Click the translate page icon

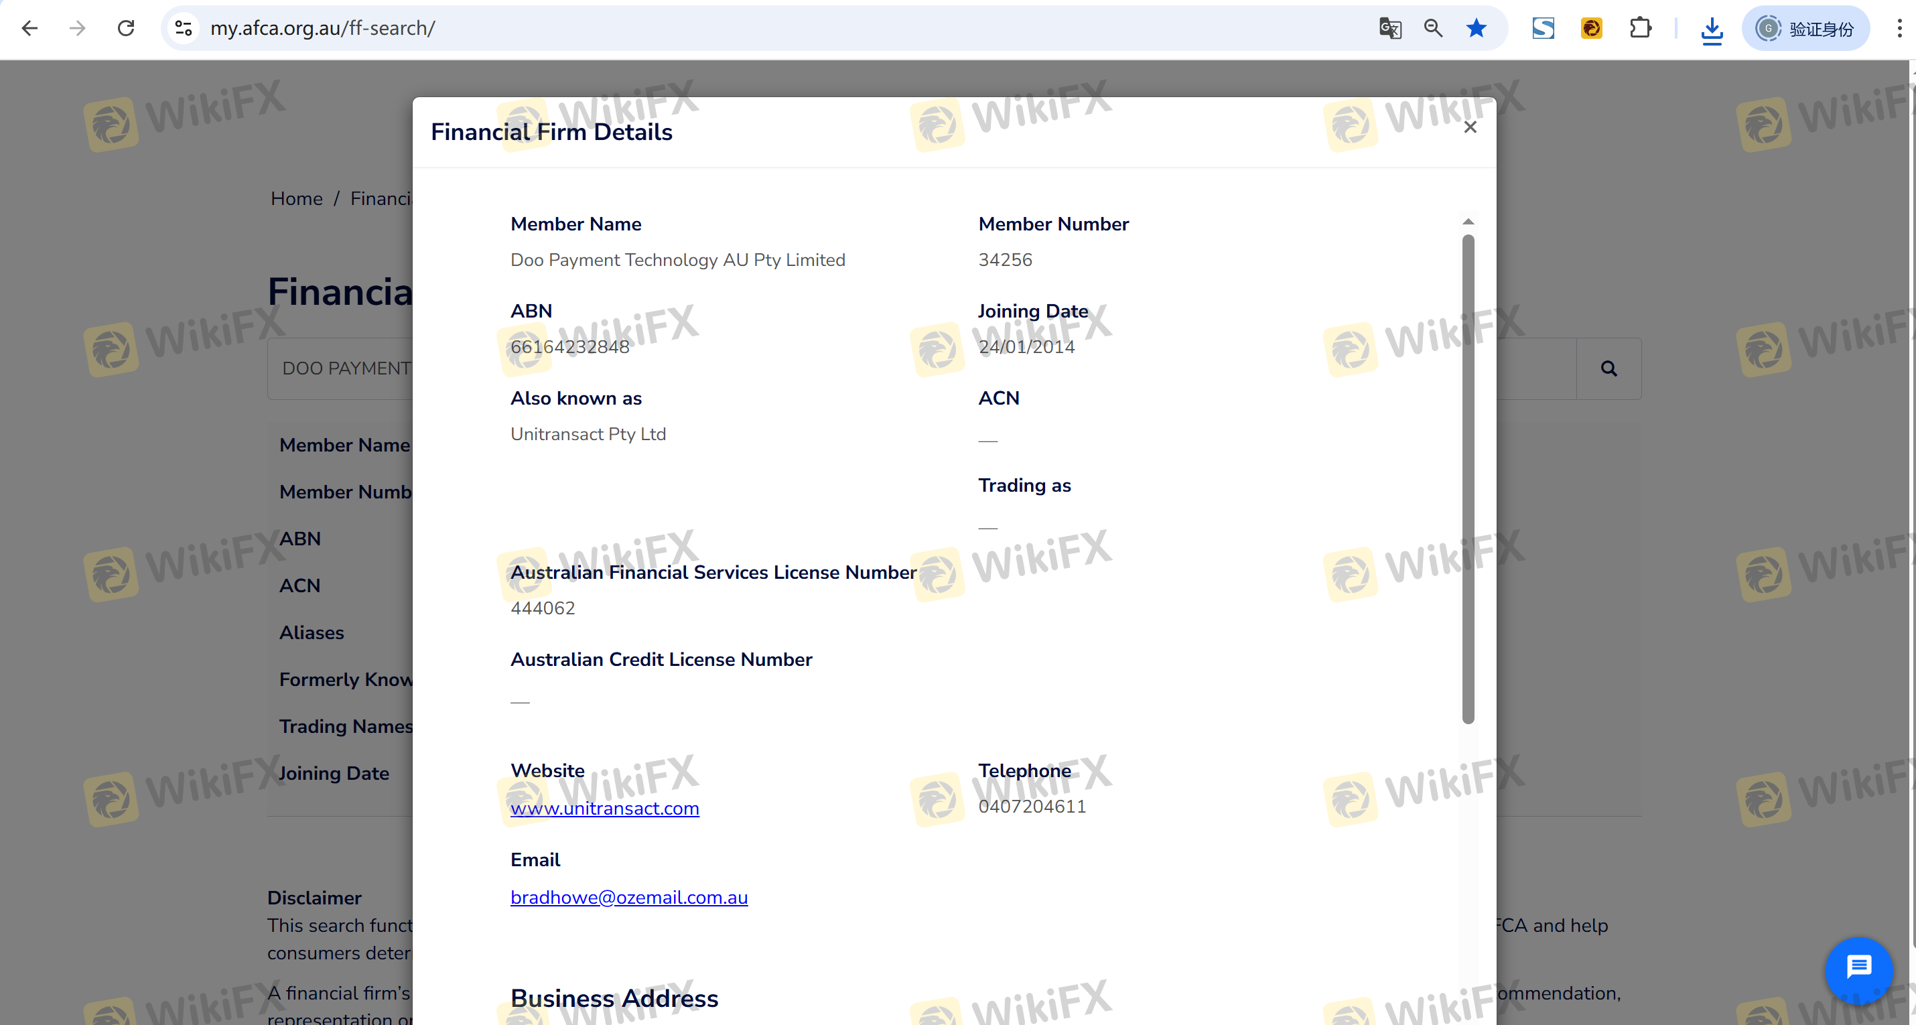coord(1389,28)
